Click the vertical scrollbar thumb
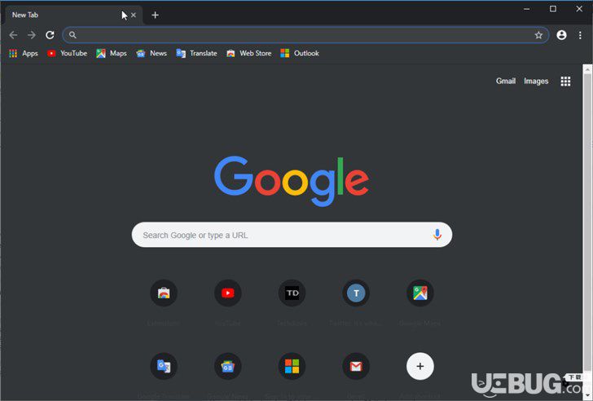The height and width of the screenshot is (401, 593). (587, 223)
